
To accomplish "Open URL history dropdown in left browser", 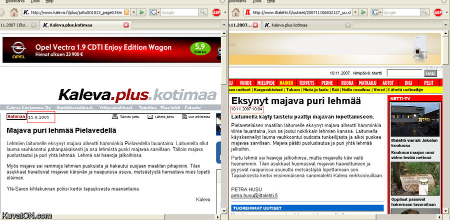I will click(133, 12).
